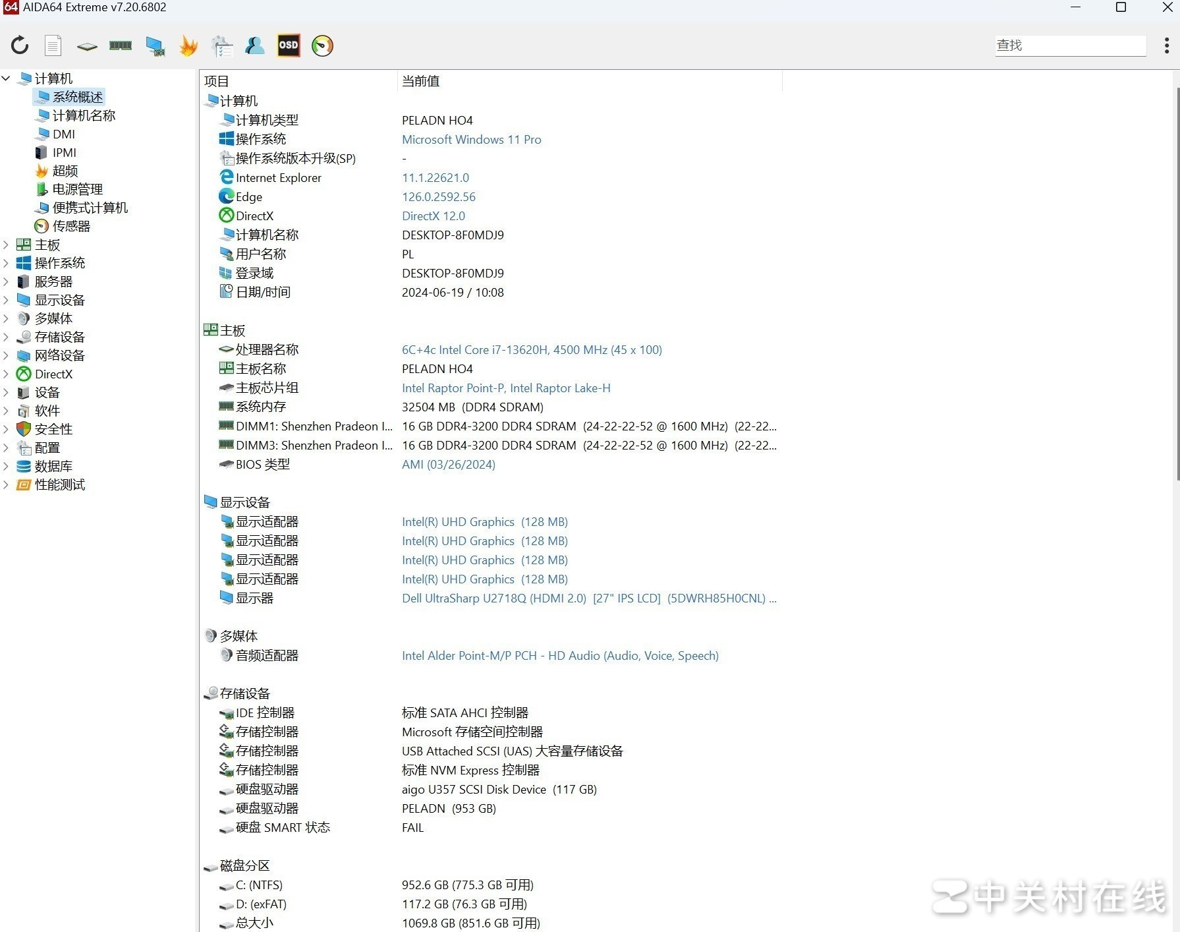1180x932 pixels.
Task: Open the three-dot more menu
Action: 1167,45
